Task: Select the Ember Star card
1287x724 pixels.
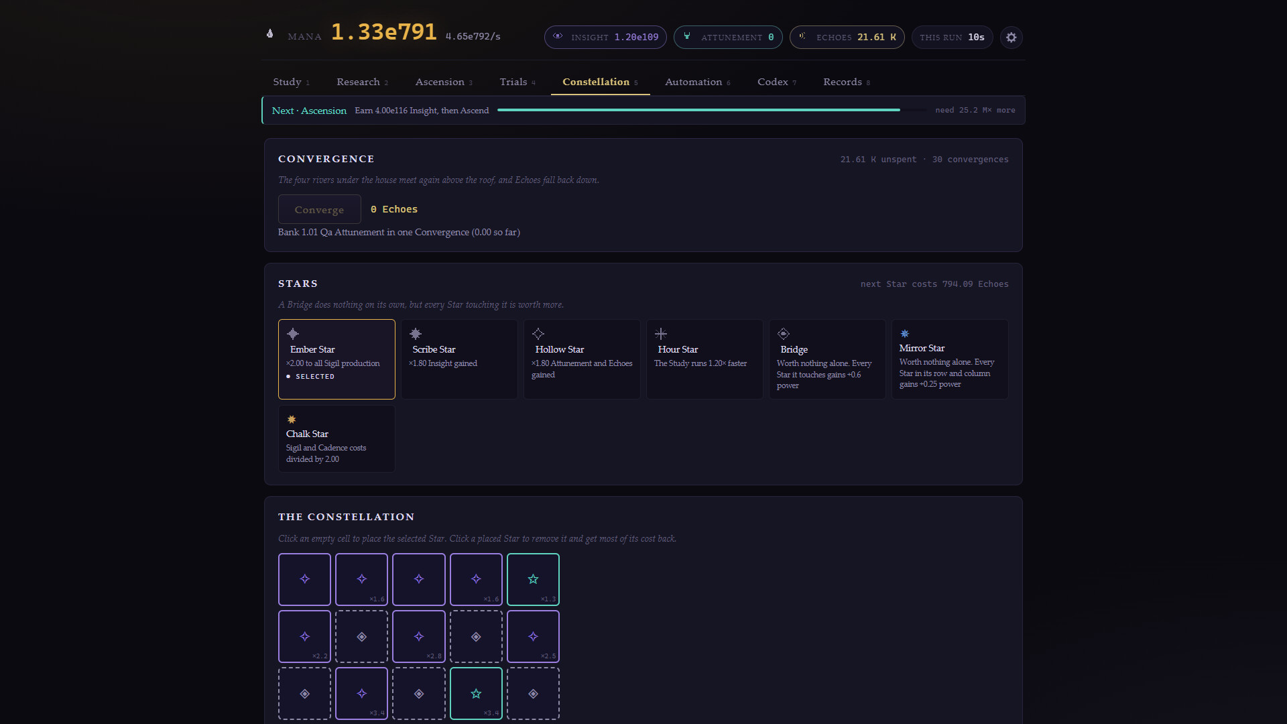Action: coord(336,359)
